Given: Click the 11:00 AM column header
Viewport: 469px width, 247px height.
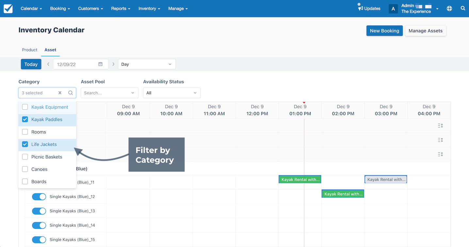Looking at the screenshot, I should click(x=214, y=110).
